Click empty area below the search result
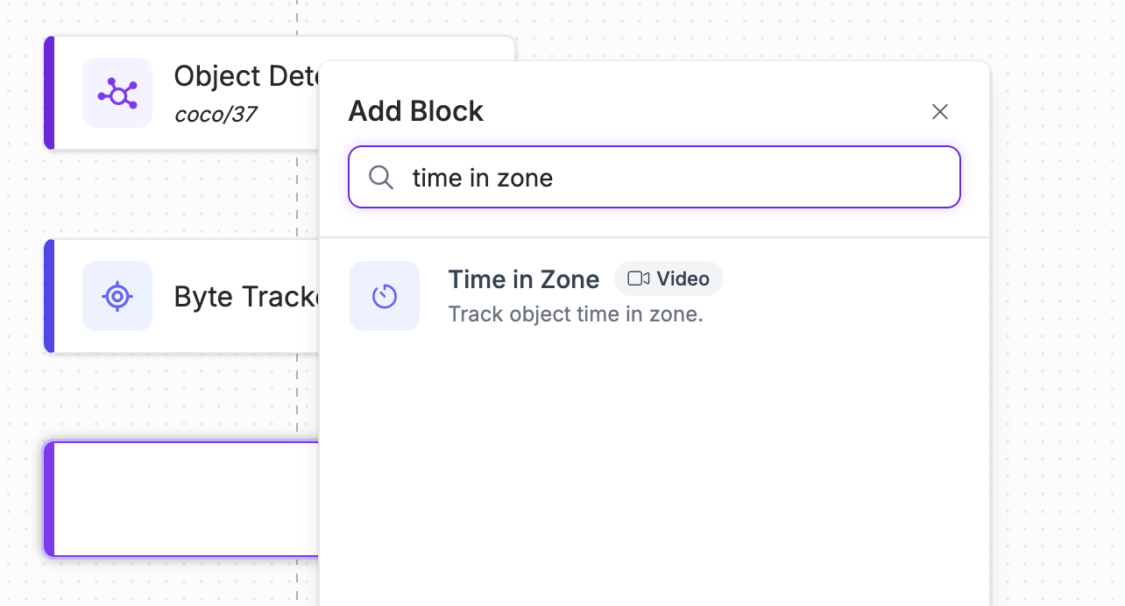The height and width of the screenshot is (606, 1125). tap(654, 455)
